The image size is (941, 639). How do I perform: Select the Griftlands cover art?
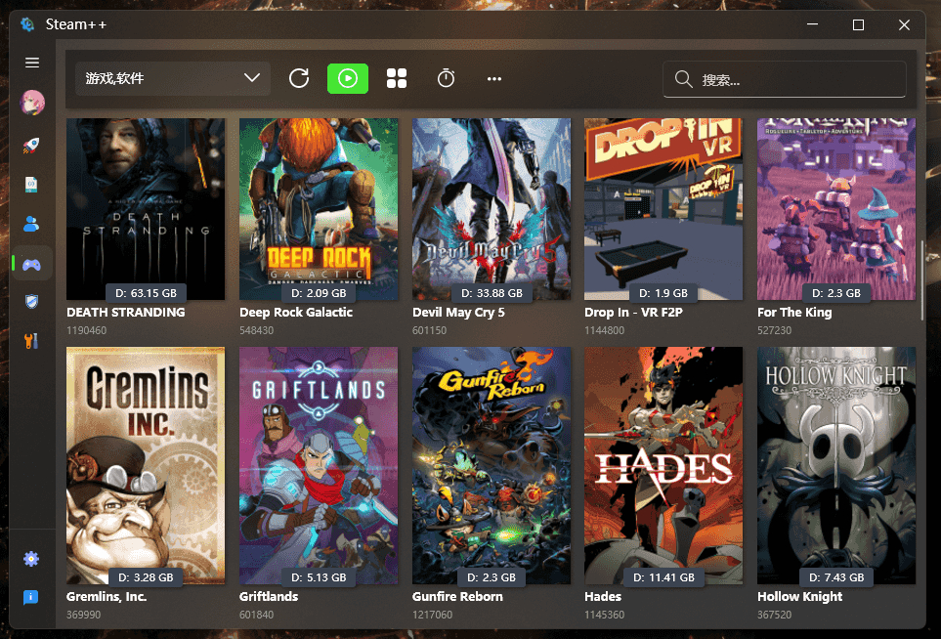319,466
